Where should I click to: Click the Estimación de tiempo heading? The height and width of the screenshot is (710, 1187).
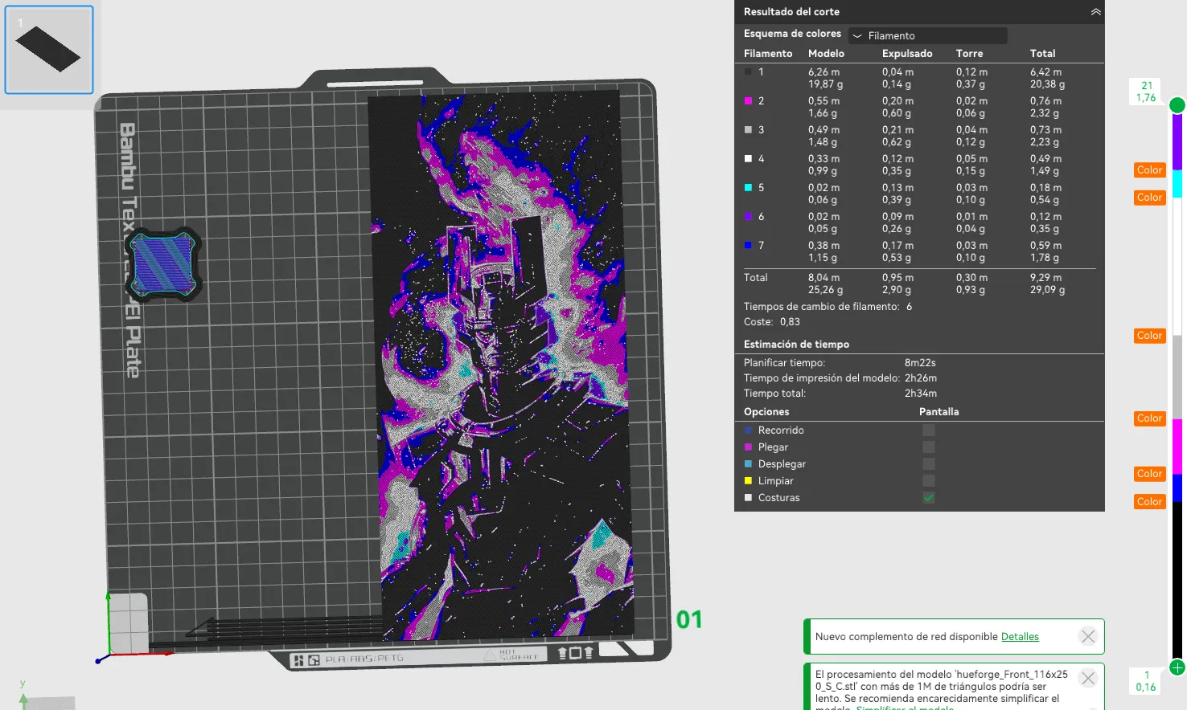coord(796,345)
